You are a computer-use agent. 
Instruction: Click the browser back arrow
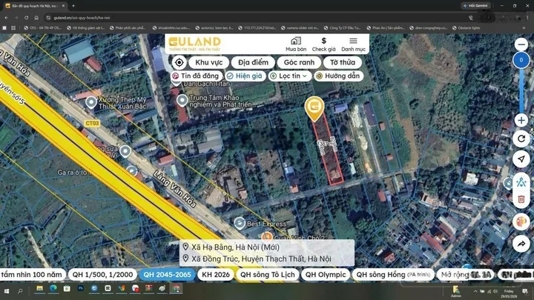coord(7,18)
